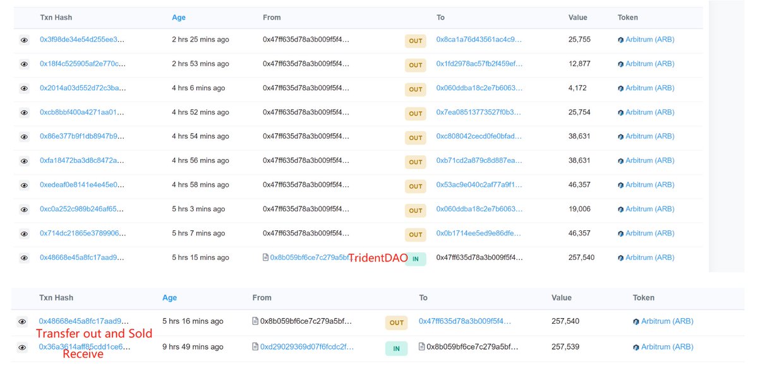Click Arbitrum token logo in 9 hrs 49 mins row

click(x=636, y=347)
